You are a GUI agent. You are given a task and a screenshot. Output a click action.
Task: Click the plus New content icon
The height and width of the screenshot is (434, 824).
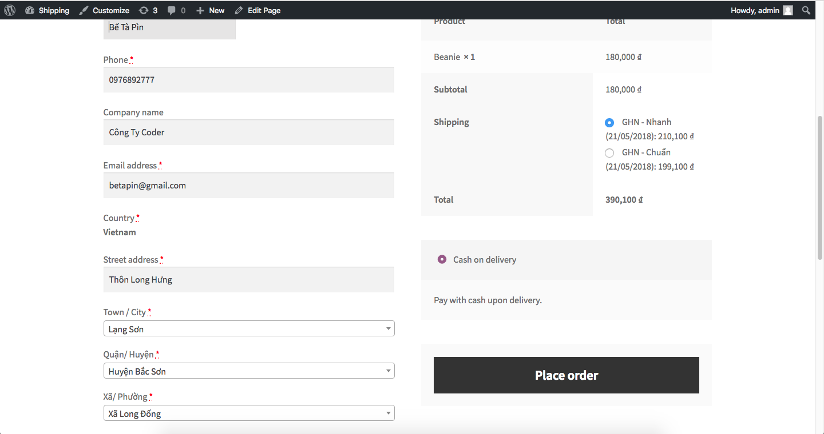pyautogui.click(x=200, y=10)
